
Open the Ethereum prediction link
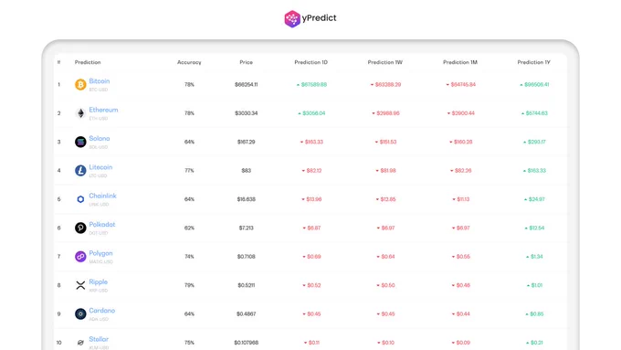[x=103, y=110]
